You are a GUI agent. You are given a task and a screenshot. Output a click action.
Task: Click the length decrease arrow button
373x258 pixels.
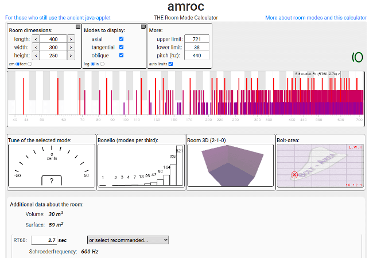(x=36, y=39)
